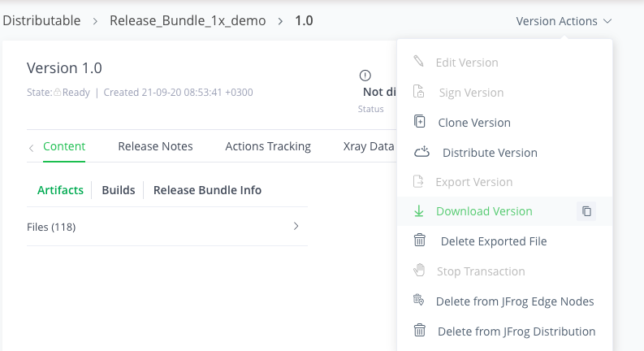Click the Sign Version lock-document icon
Image resolution: width=644 pixels, height=351 pixels.
point(418,91)
